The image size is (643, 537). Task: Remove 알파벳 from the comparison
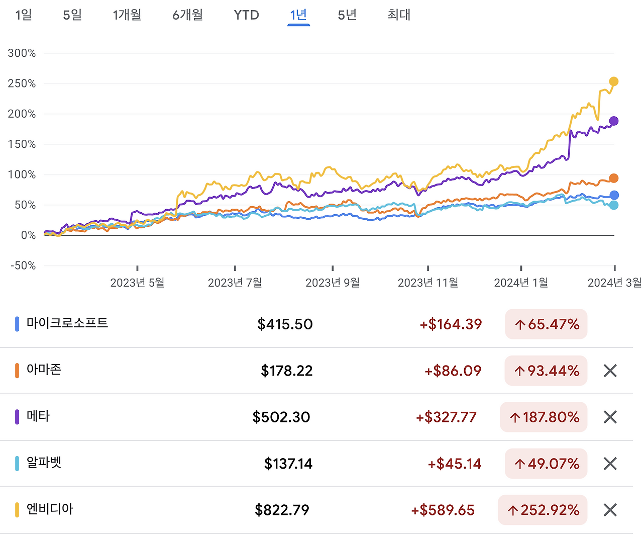[610, 464]
